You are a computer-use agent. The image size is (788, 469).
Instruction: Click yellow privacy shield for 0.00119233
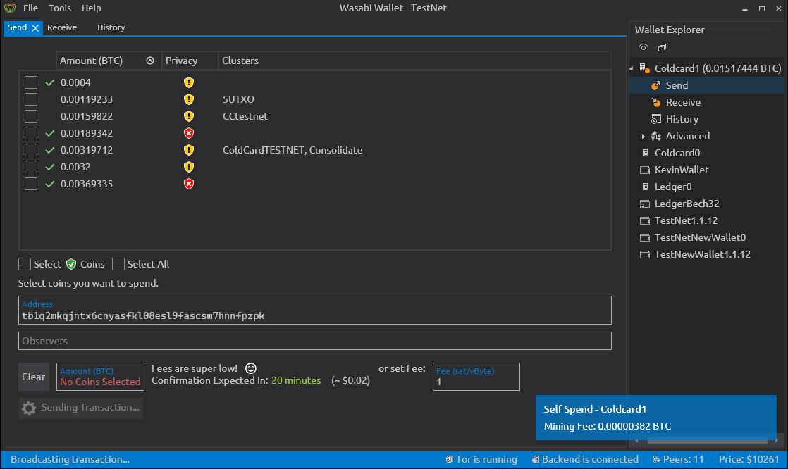(x=188, y=99)
